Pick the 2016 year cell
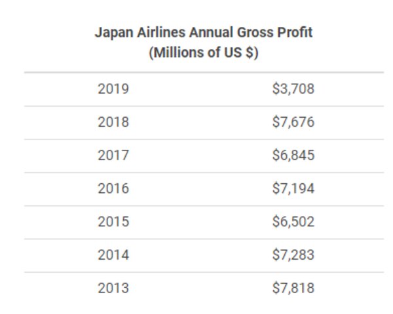Image resolution: width=393 pixels, height=314 pixels. coord(113,189)
